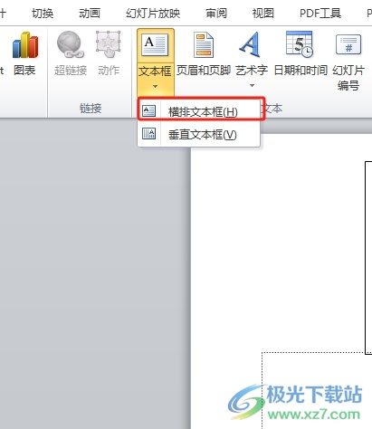Screen dimensions: 372x429
Task: Switch to the 动画 ribbon tab
Action: 90,14
